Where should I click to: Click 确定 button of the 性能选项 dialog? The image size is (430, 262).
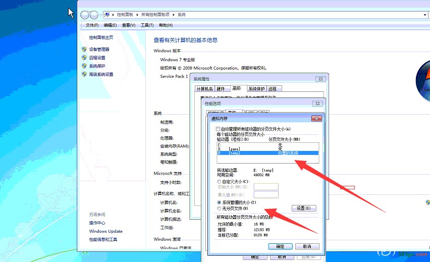[x=255, y=257]
